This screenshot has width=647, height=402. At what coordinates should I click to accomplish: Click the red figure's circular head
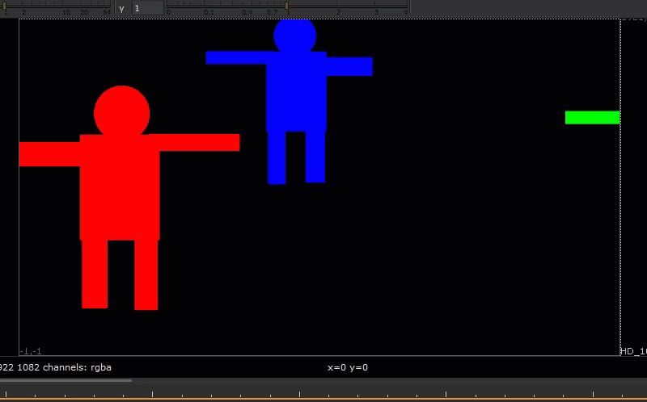pyautogui.click(x=122, y=113)
